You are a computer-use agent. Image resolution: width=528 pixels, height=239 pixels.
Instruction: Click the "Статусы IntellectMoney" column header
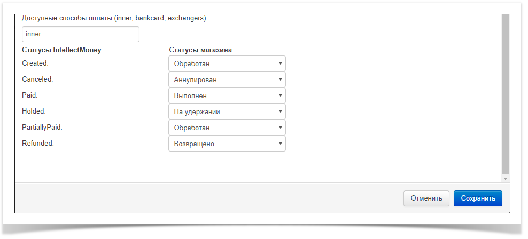(x=61, y=50)
